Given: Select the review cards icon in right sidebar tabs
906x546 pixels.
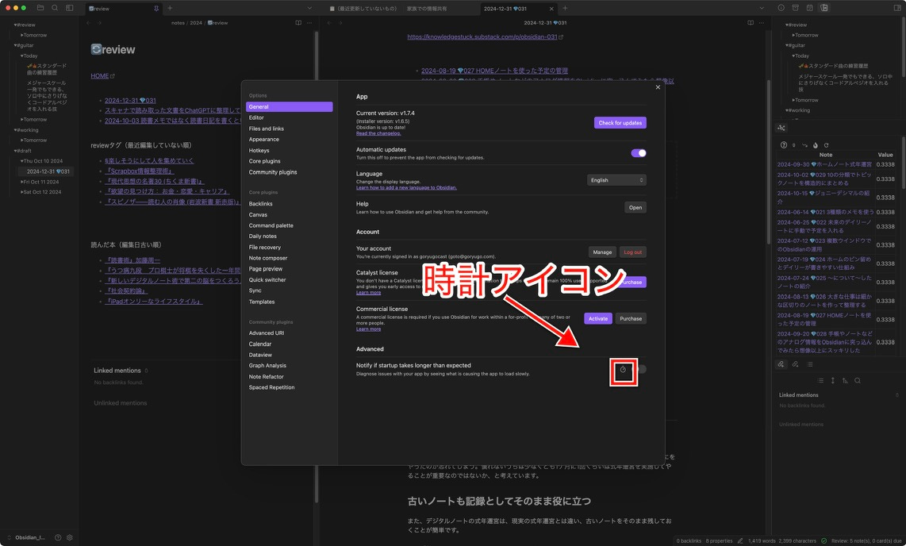Looking at the screenshot, I should point(824,8).
